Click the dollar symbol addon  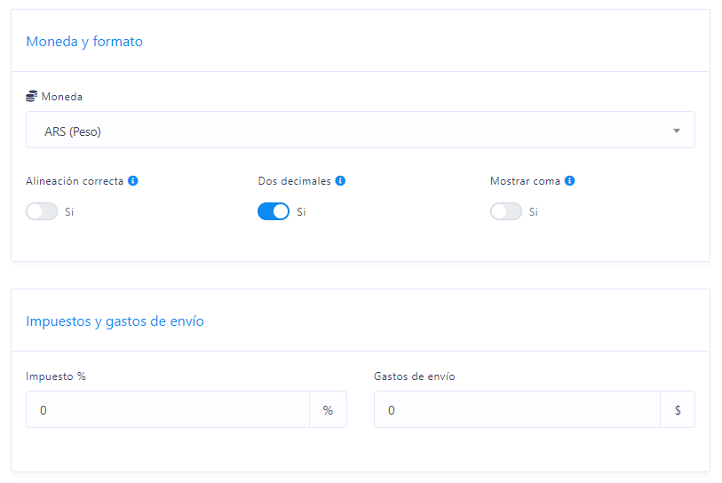click(x=678, y=410)
